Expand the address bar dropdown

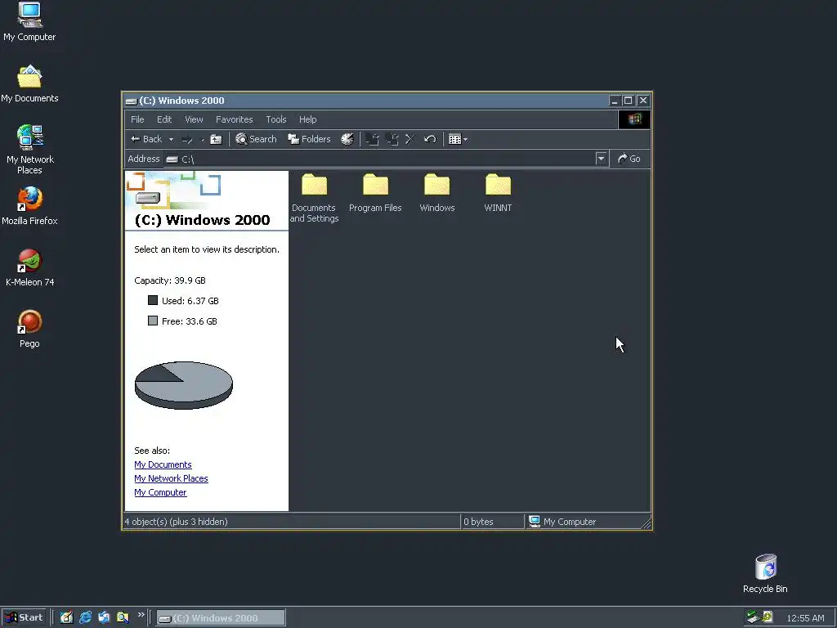(601, 159)
